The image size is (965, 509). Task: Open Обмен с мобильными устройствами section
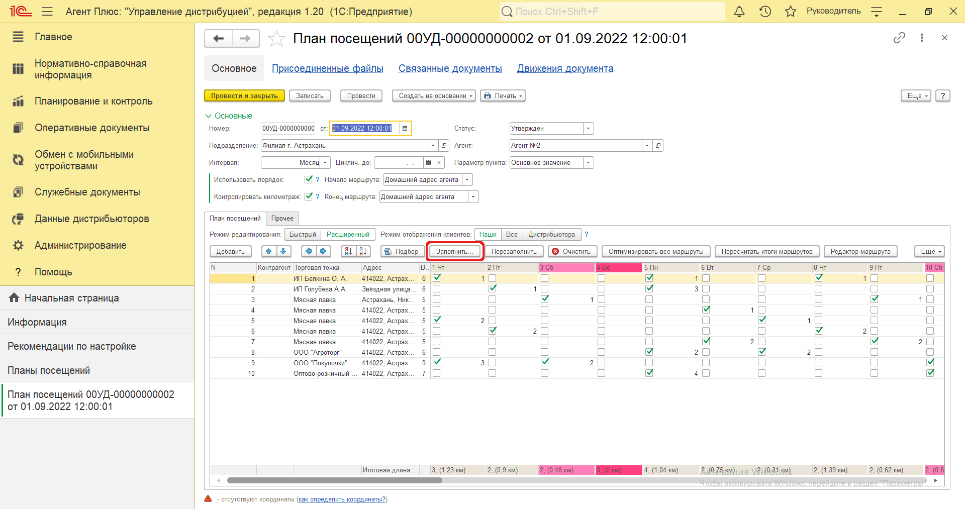pyautogui.click(x=98, y=160)
